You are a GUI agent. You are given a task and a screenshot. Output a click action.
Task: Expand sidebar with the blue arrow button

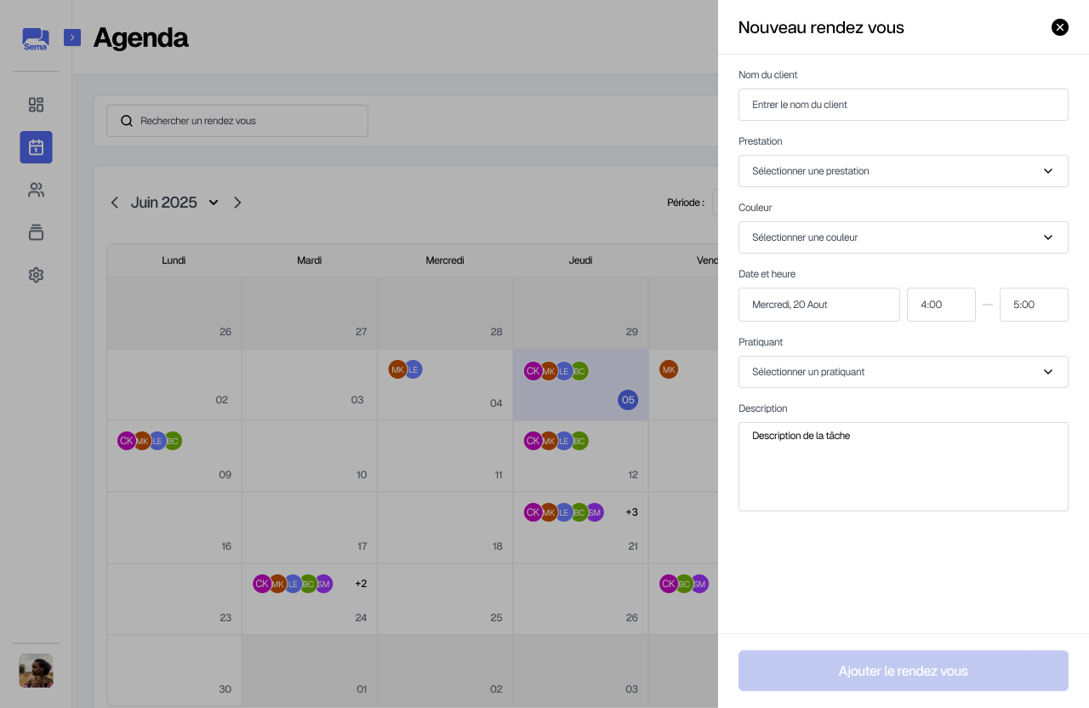click(72, 37)
